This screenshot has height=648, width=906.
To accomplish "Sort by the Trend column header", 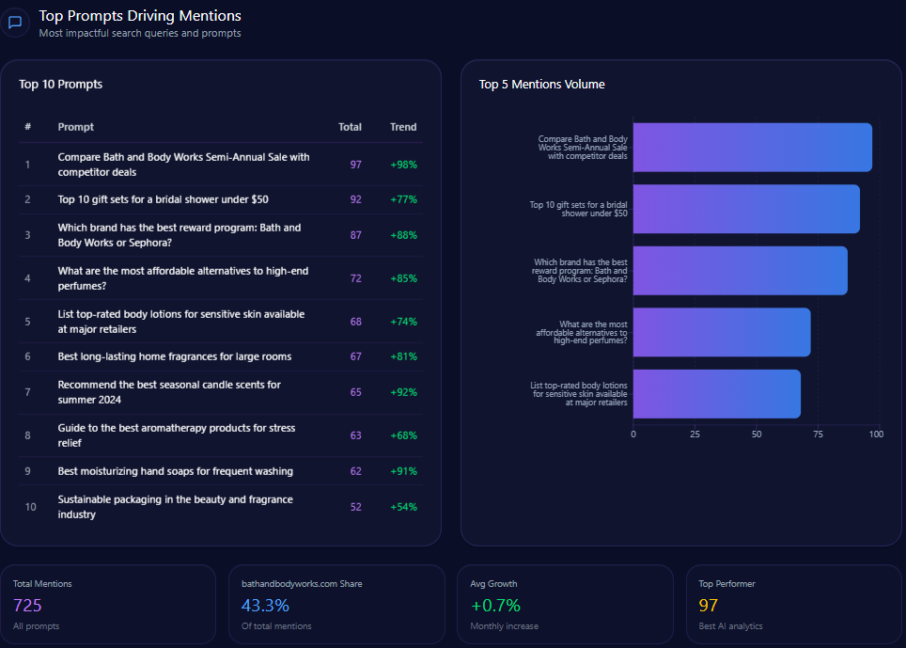I will click(x=403, y=127).
